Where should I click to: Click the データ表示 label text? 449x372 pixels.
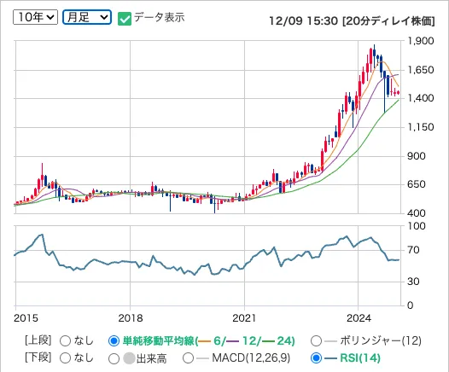point(160,17)
